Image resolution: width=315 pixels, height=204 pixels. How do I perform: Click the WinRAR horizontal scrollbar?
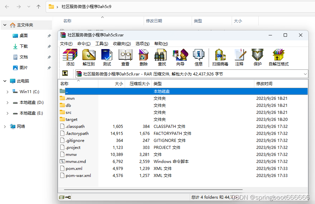(x=153, y=190)
